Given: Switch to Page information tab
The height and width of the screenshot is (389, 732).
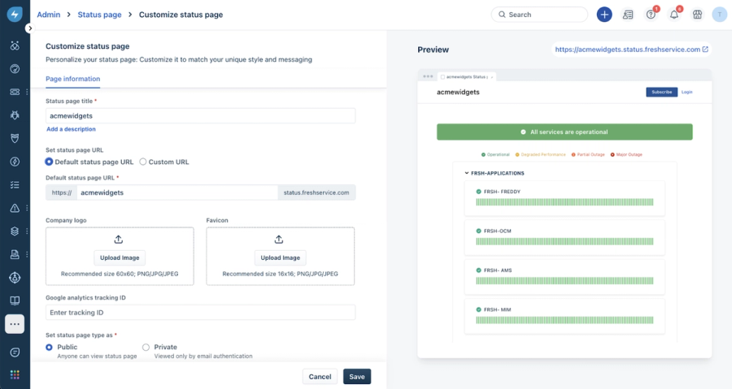Looking at the screenshot, I should tap(73, 79).
